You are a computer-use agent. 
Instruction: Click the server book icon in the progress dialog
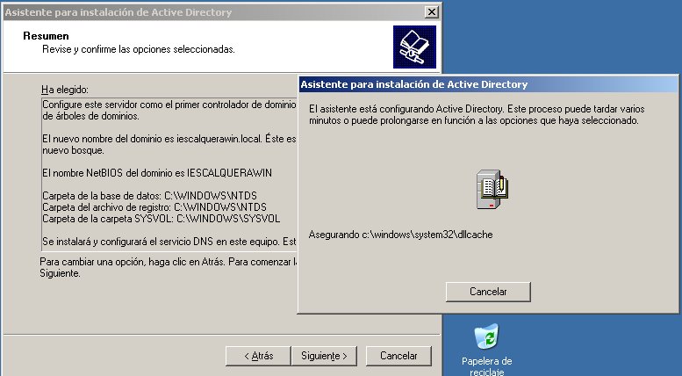click(492, 189)
